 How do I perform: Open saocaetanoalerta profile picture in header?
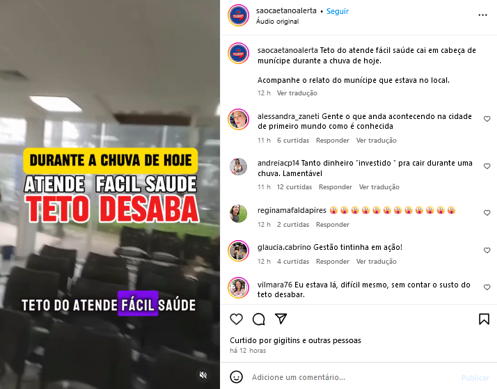coord(238,15)
